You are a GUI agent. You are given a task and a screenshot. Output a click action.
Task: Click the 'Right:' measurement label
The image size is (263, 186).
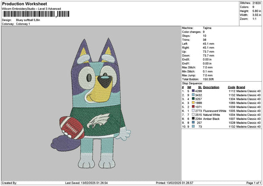(186, 48)
